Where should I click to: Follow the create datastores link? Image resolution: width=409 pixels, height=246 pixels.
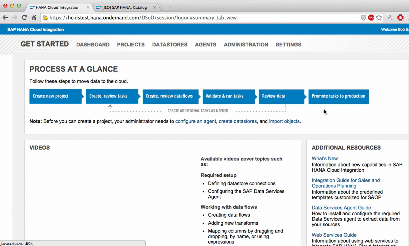[238, 121]
